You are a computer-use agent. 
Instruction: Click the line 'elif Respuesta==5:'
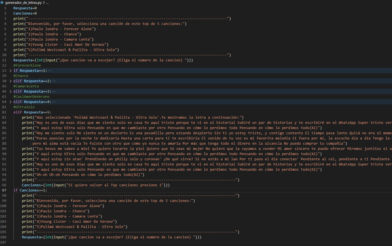(x=32, y=112)
